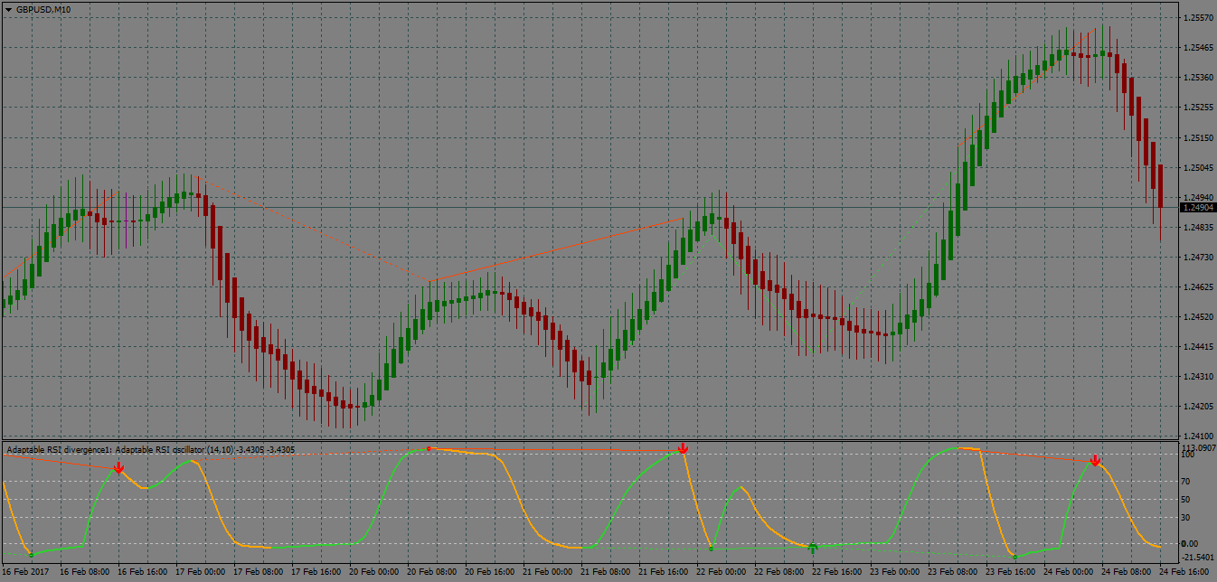1217x582 pixels.
Task: Click the 20 Feb 08:00 time label
Action: coord(430,572)
